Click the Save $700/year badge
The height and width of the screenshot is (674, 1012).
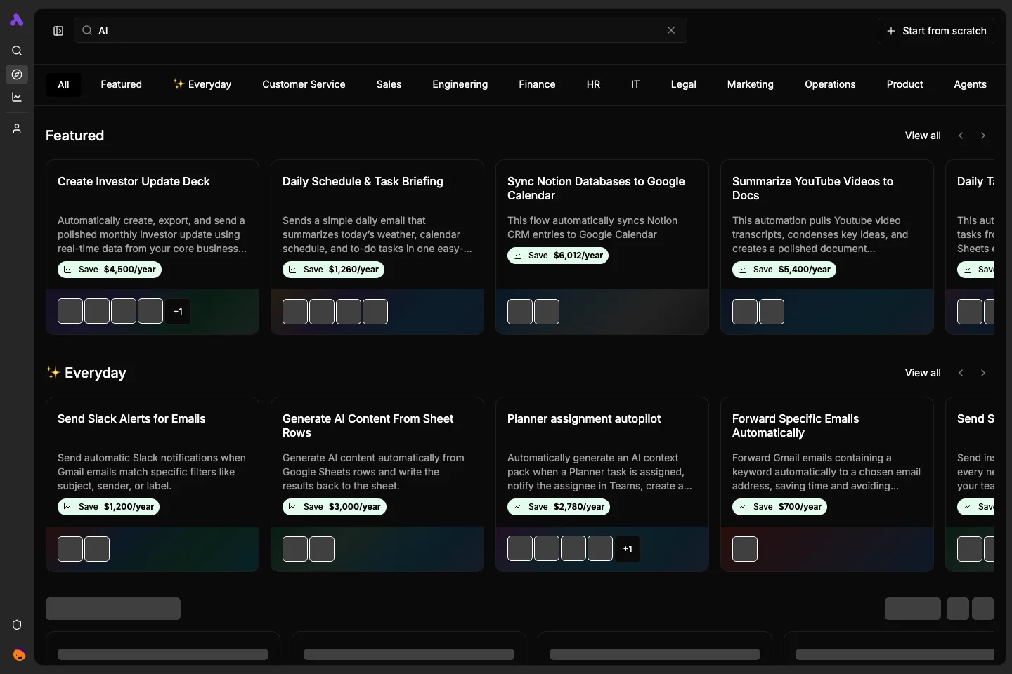[779, 507]
